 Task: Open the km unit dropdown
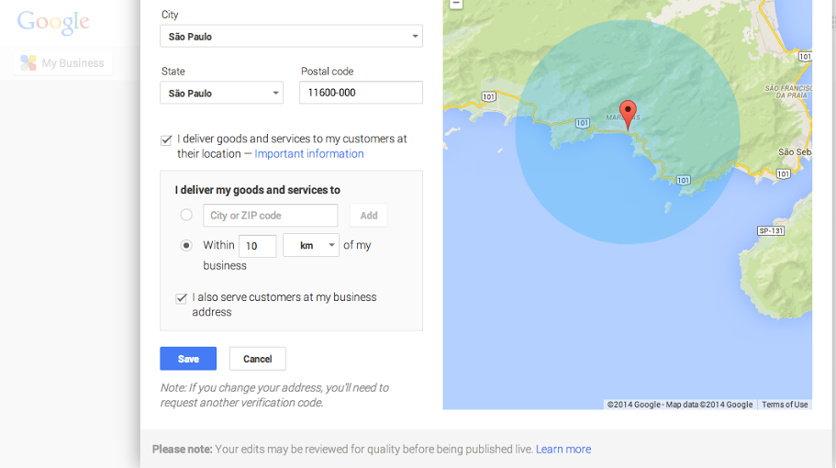click(x=311, y=245)
